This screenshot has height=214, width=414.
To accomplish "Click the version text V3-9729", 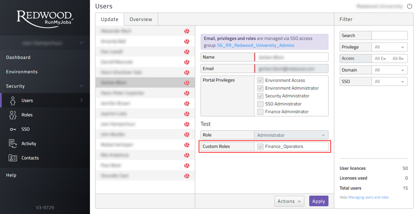I will [45, 208].
